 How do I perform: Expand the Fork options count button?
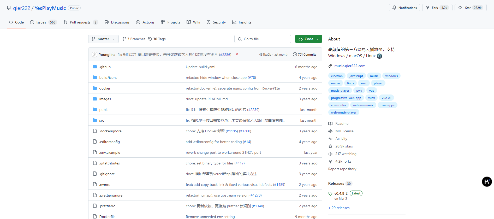[437, 8]
